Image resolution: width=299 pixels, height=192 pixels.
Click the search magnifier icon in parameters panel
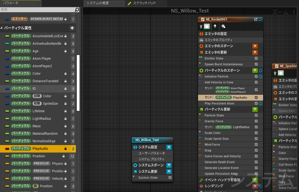[77, 10]
